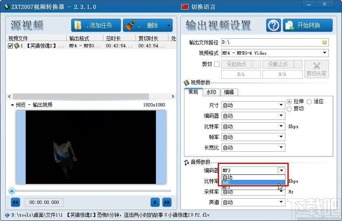Click the start point N/A field

[241, 75]
